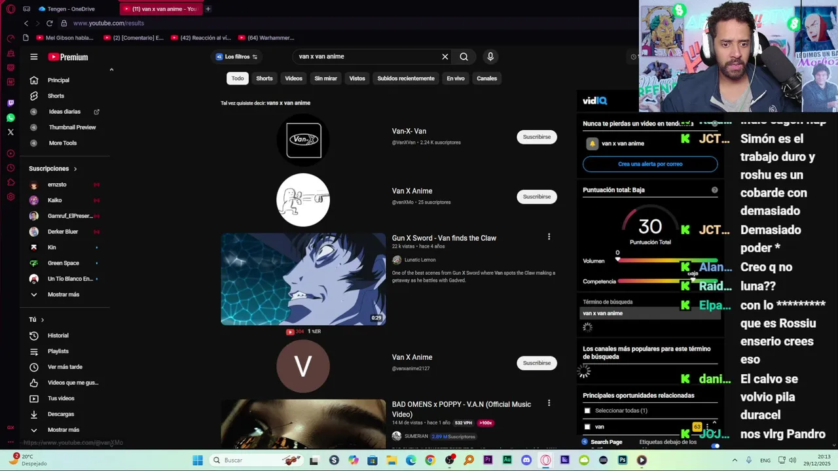This screenshot has width=838, height=471.
Task: Open Twitch in the Opera sidebar
Action: (10, 103)
